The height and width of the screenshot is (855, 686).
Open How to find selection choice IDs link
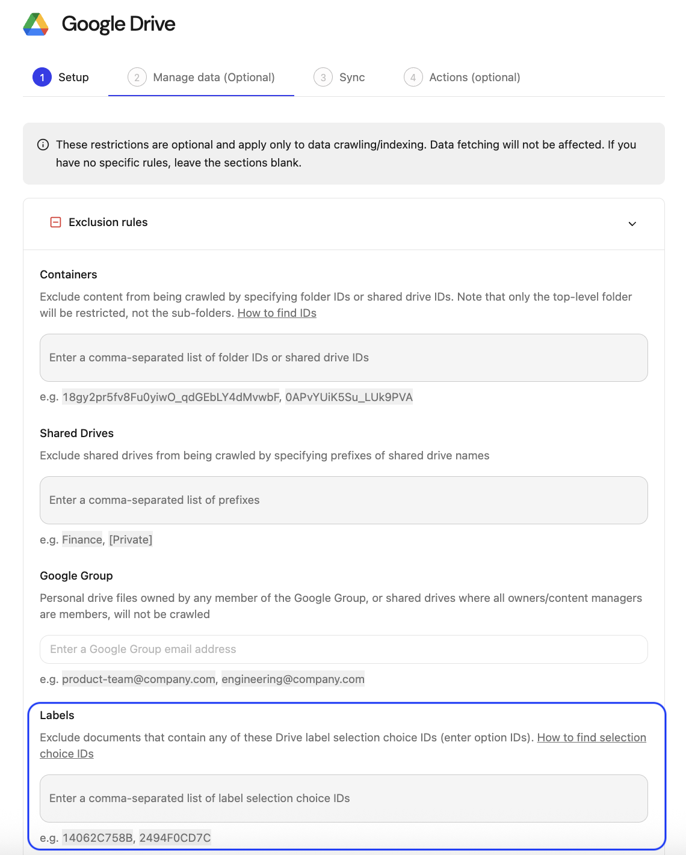[591, 738]
